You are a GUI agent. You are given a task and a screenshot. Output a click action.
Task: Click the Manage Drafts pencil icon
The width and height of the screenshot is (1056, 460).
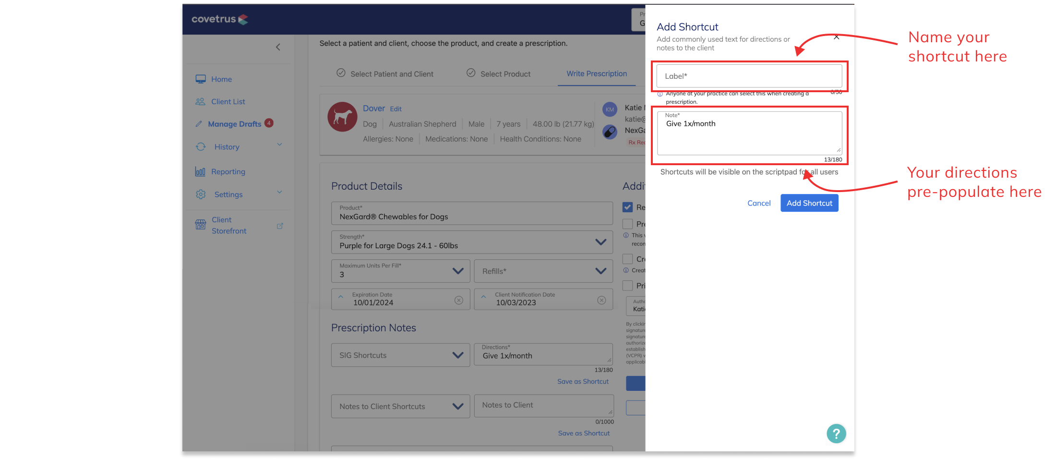200,123
